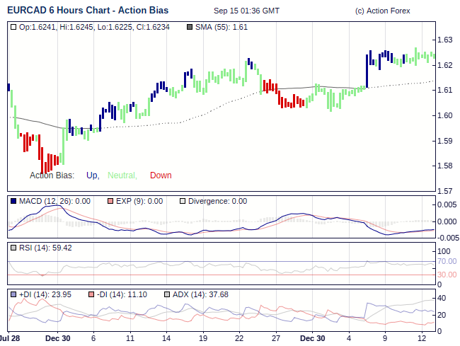460x346 pixels.
Task: Click the EXP (9) legend swatch
Action: pos(110,201)
